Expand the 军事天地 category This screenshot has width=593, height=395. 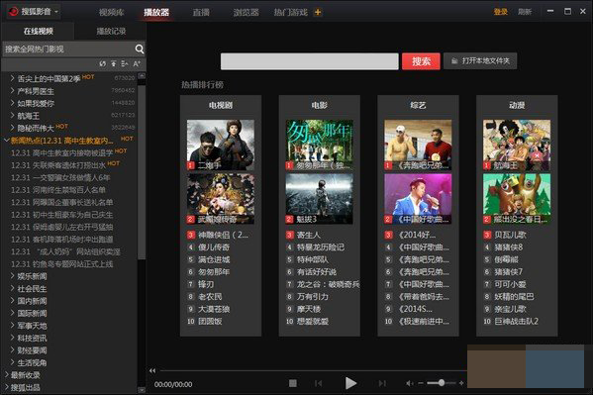[12, 326]
